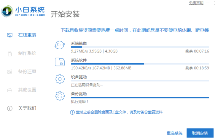215x138 pixels.
Task: Click the 系统软件 download progress bar
Action: (140, 64)
